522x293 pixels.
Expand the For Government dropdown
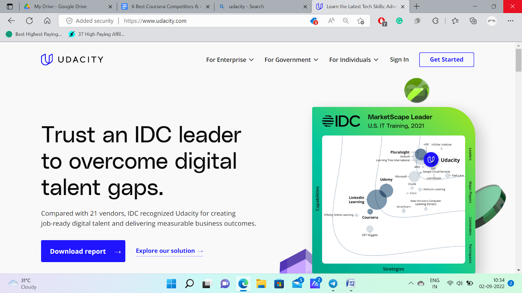click(291, 60)
